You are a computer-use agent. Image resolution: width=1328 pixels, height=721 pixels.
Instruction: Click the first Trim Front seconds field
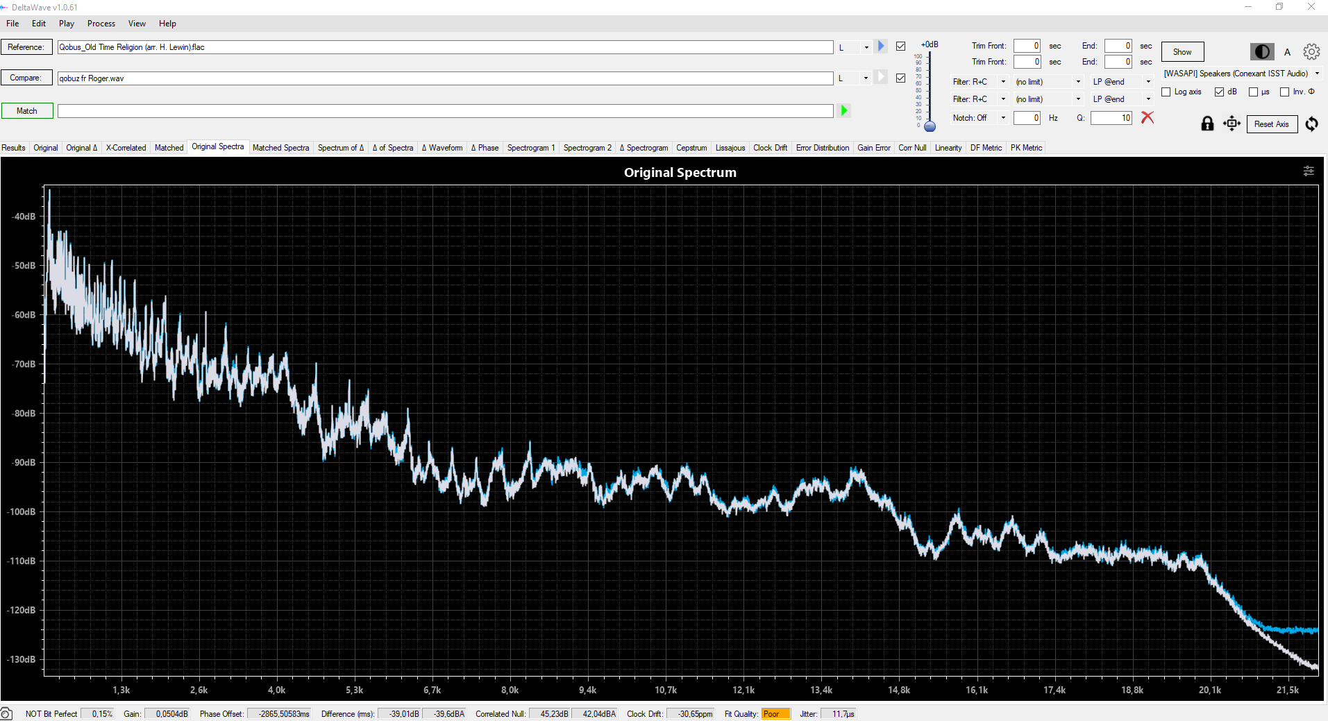[1027, 46]
